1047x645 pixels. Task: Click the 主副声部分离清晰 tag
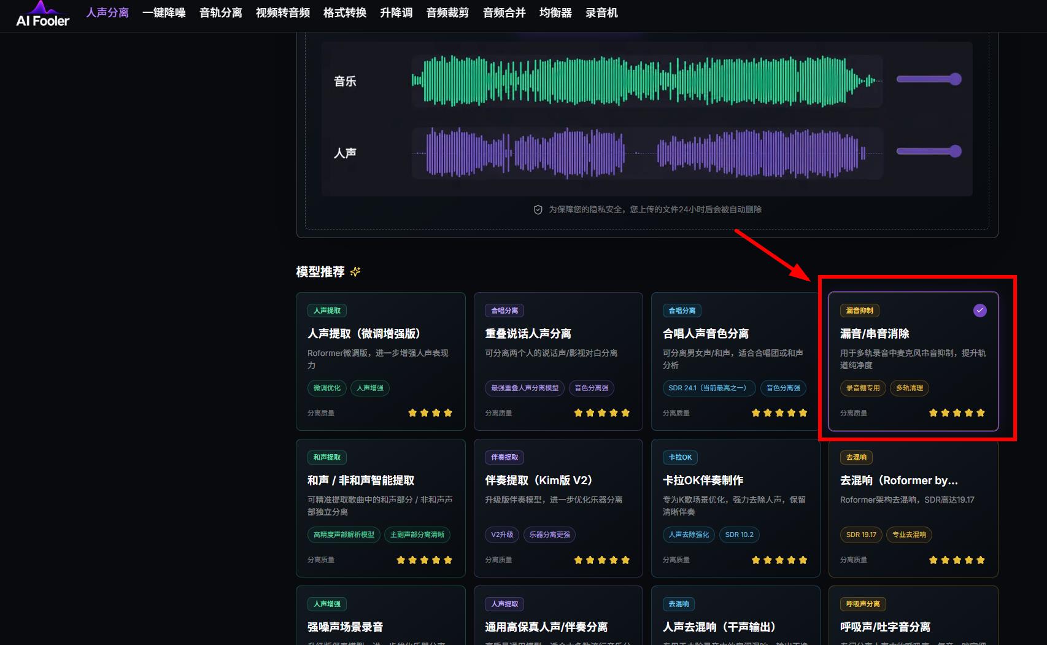417,535
